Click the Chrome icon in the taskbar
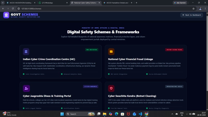This screenshot has height=117, width=208. pyautogui.click(x=146, y=114)
